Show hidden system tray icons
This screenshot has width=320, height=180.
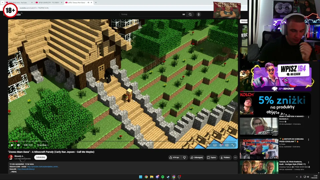297,177
